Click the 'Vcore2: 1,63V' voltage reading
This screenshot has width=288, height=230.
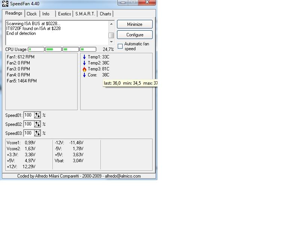21,149
